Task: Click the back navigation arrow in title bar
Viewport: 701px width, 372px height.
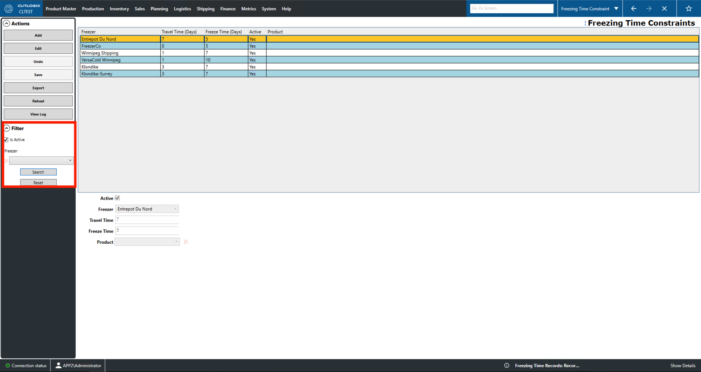Action: click(x=633, y=8)
